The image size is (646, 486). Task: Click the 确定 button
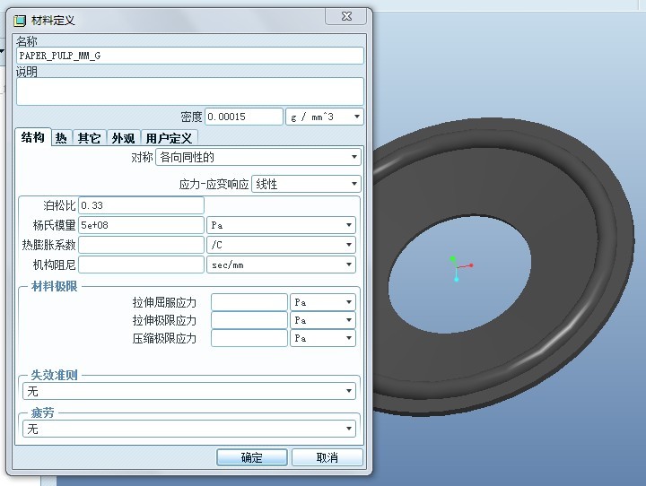[252, 457]
